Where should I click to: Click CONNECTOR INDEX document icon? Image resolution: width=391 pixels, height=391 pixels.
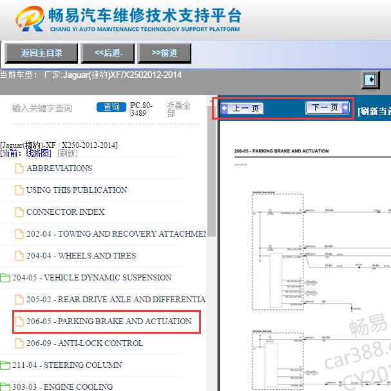pyautogui.click(x=19, y=212)
